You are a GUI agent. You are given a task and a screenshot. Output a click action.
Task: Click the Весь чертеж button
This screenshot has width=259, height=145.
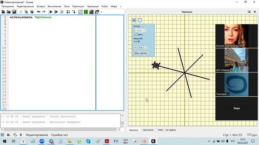coord(141,53)
